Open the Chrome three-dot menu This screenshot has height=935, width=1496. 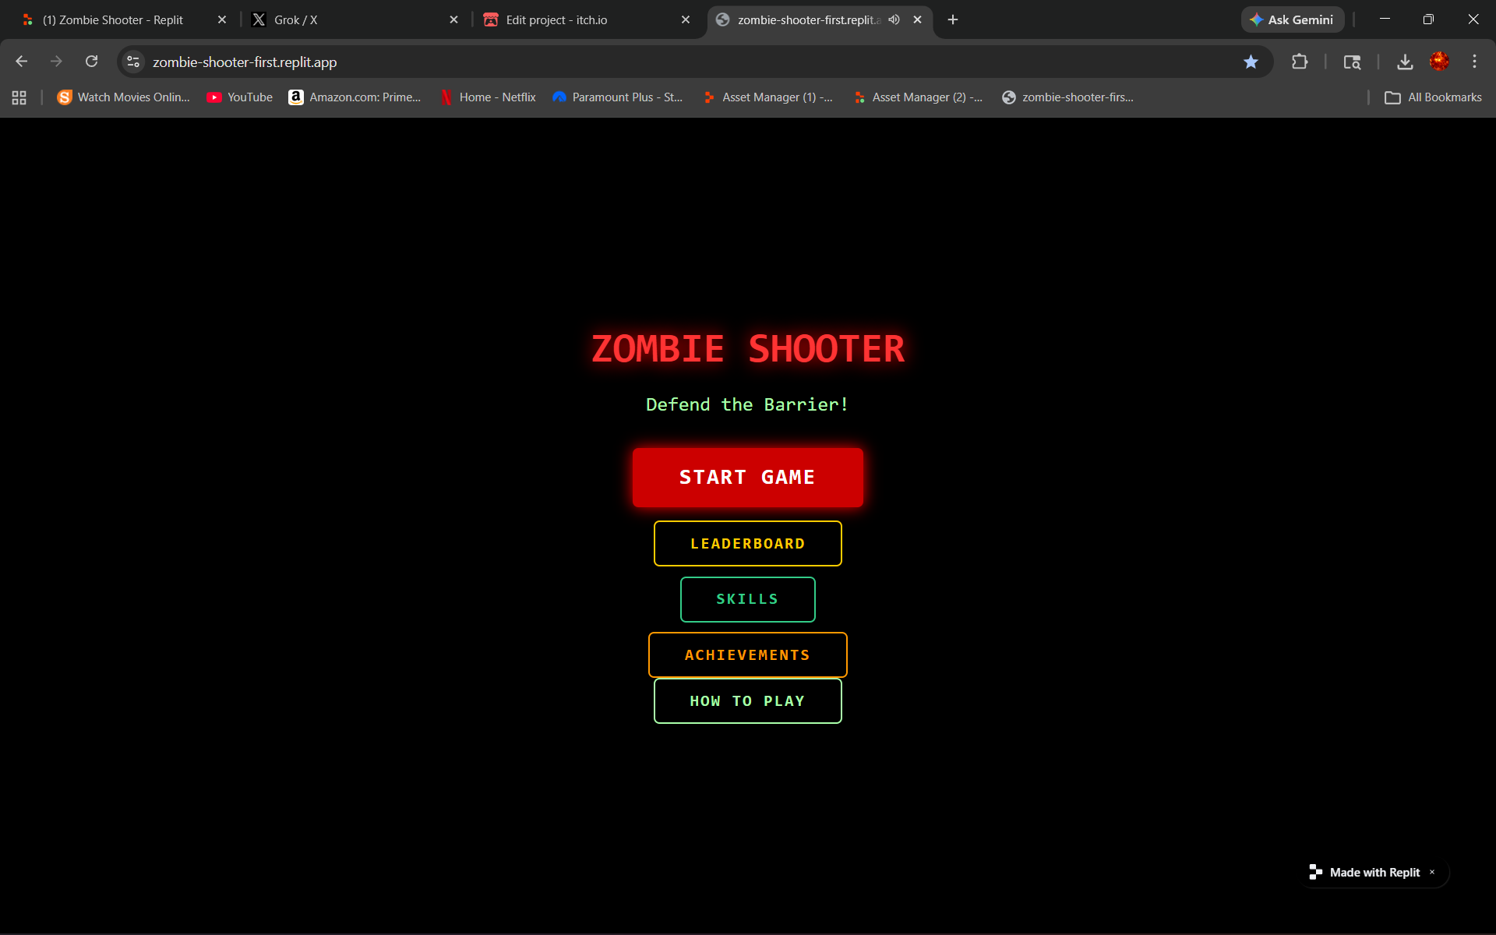[1473, 62]
